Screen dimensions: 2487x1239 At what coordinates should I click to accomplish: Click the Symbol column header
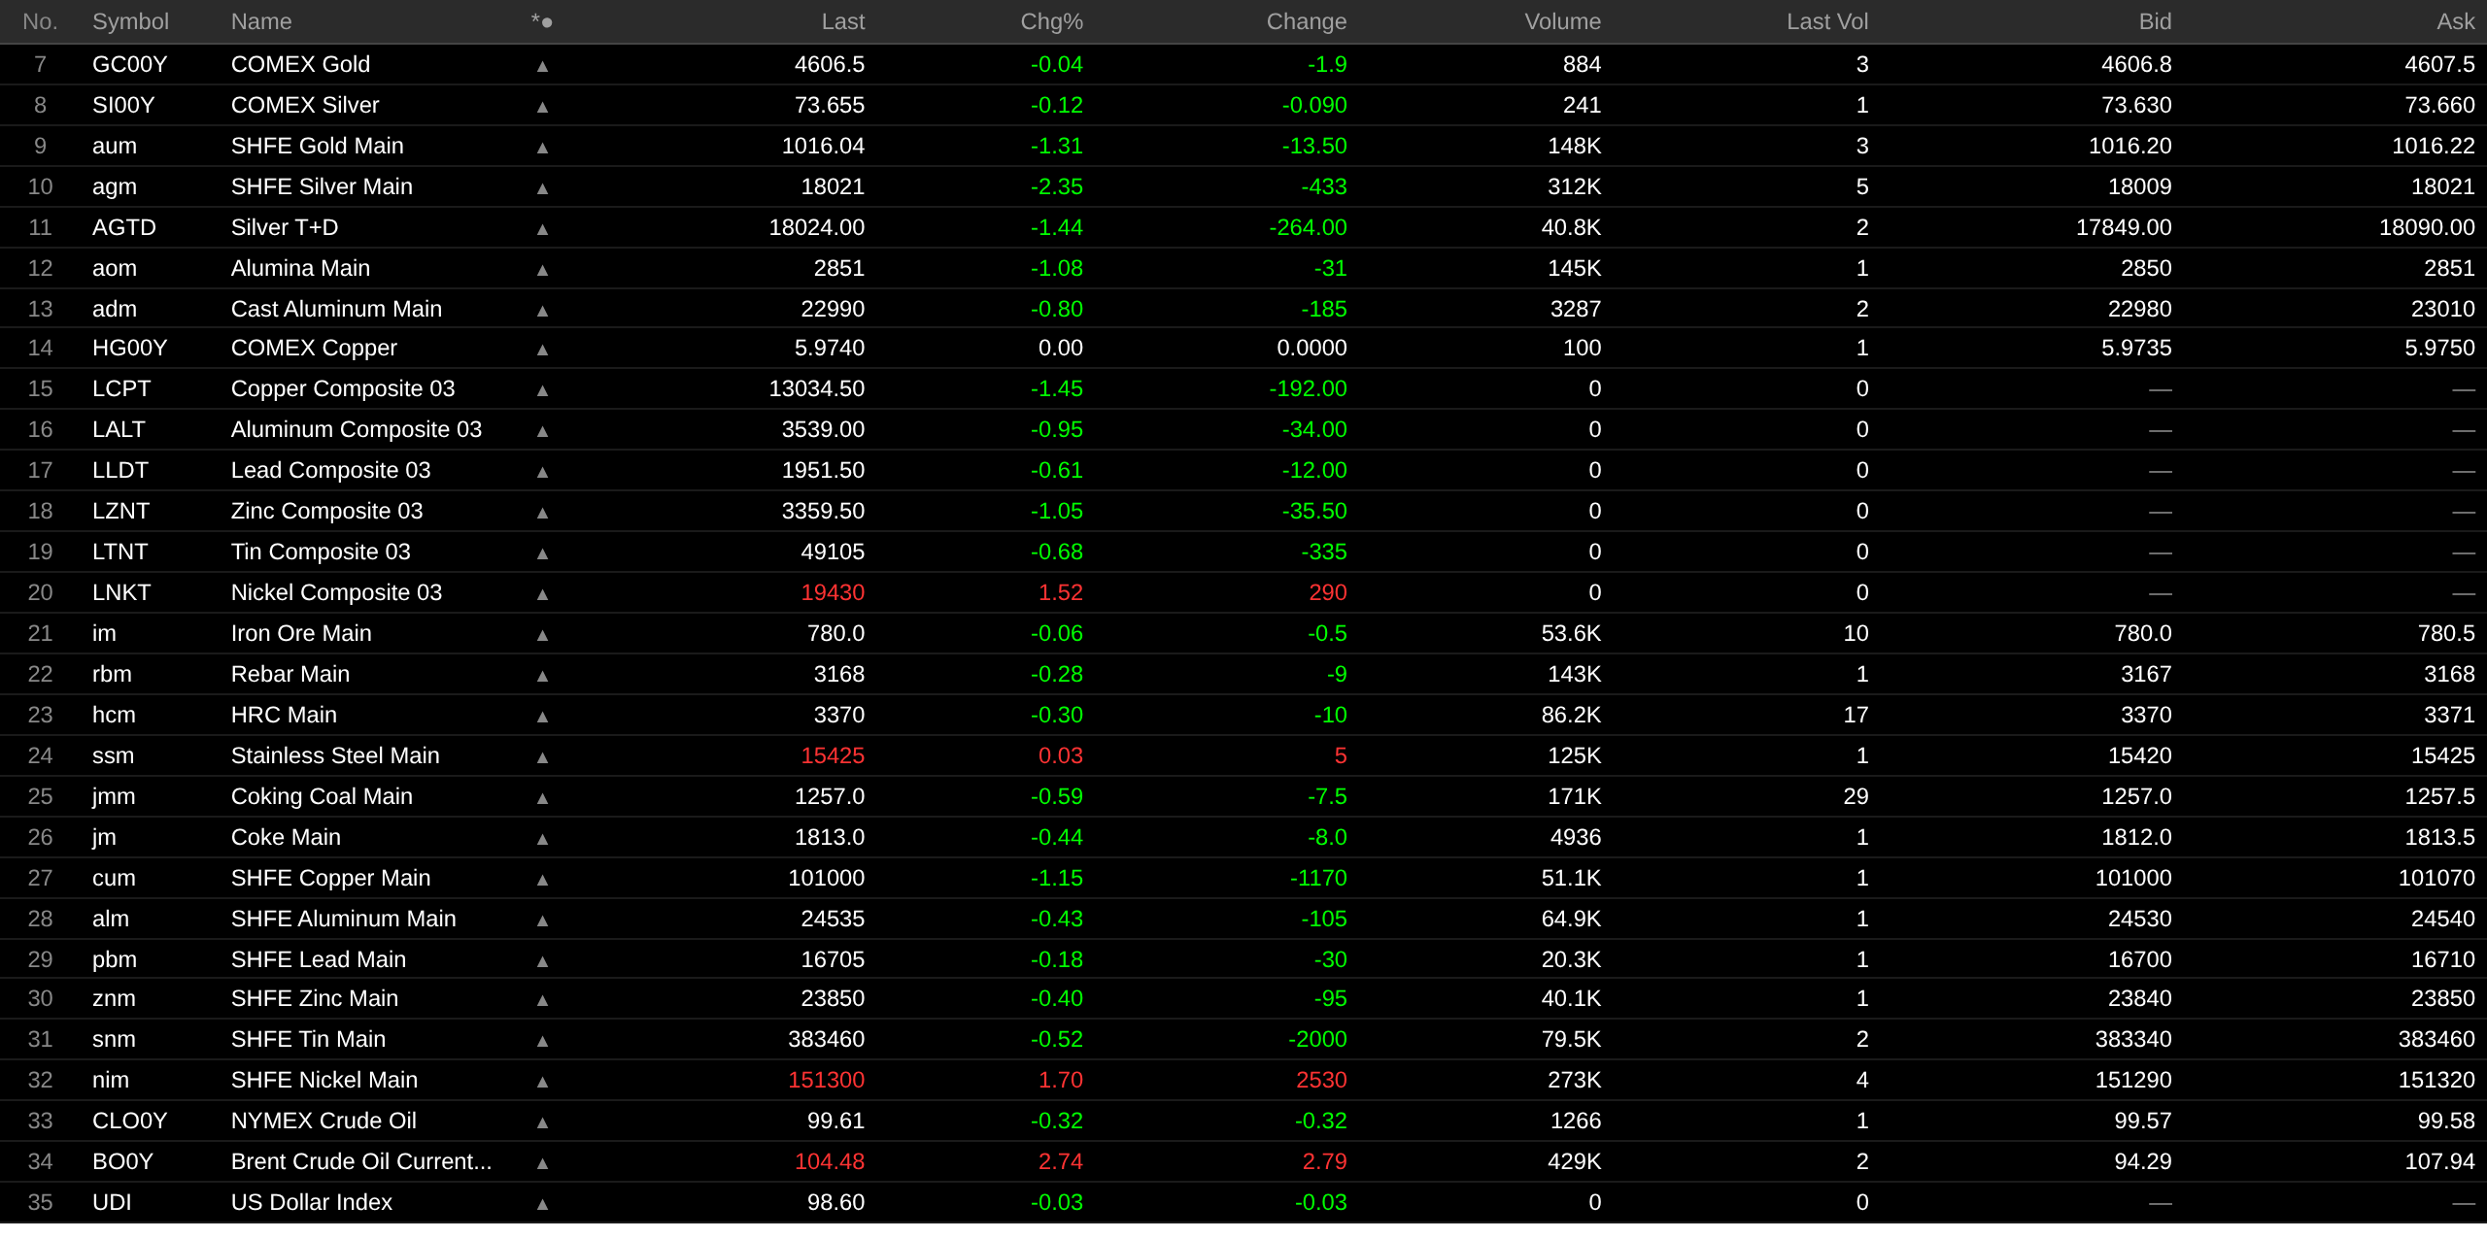click(130, 21)
